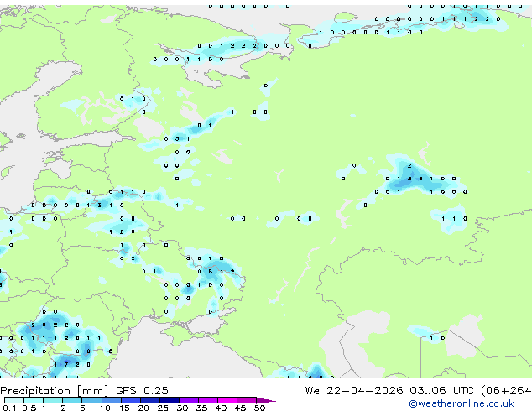532x411 pixels.
Task: Select the 5–10 mm legend swatch
Action: [x=91, y=400]
